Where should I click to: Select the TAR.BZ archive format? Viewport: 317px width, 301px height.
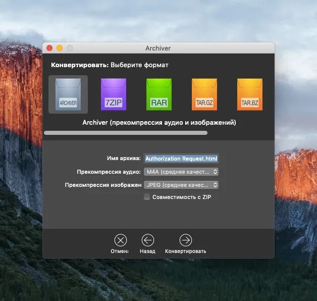coord(250,94)
